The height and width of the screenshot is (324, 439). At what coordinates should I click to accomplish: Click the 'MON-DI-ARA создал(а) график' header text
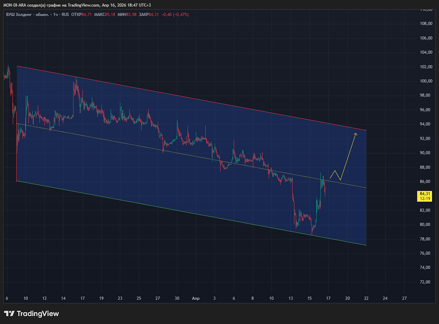tap(31, 5)
